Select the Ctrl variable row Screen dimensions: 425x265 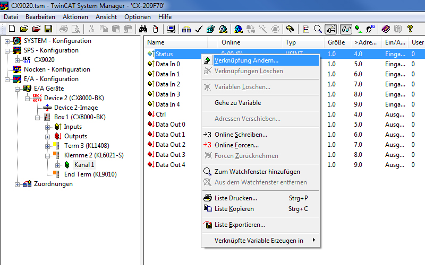pyautogui.click(x=160, y=114)
